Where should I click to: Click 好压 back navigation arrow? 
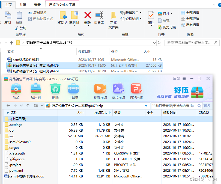(8, 105)
